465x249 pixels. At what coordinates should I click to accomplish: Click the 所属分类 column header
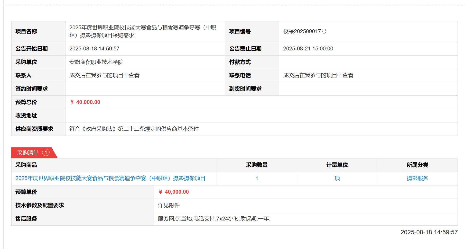(417, 165)
